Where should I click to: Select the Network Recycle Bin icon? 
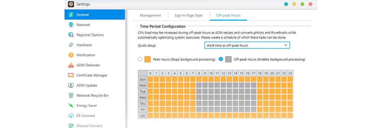tap(71, 96)
